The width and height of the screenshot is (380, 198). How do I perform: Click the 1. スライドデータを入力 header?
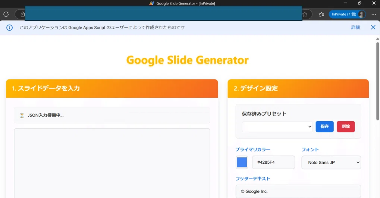pos(112,88)
